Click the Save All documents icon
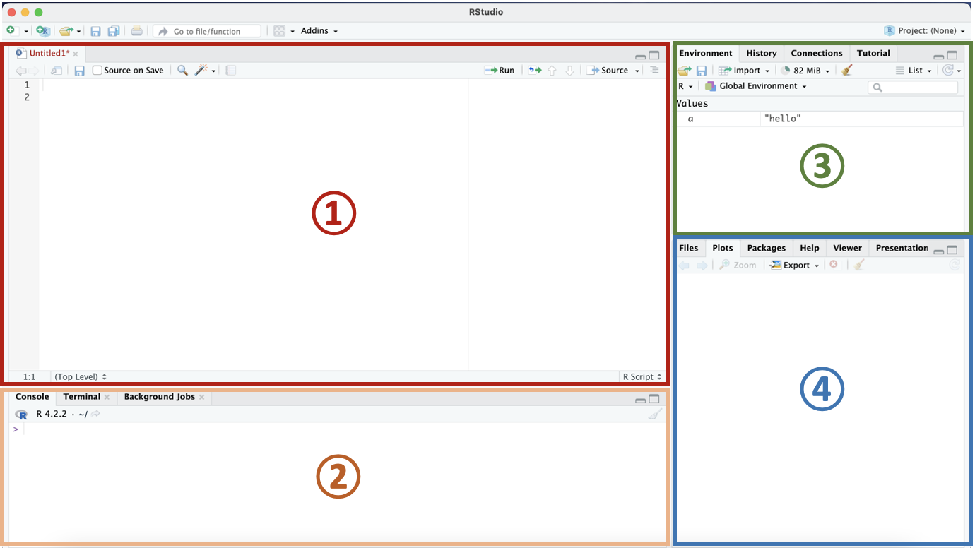This screenshot has height=548, width=975. (x=113, y=31)
